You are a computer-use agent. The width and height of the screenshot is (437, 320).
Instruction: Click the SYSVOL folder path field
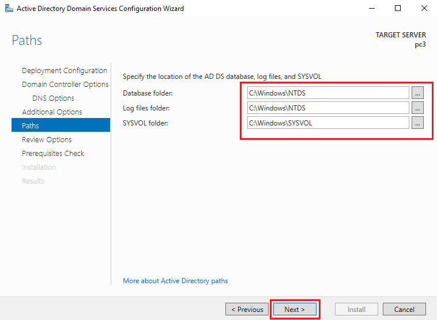tap(327, 123)
